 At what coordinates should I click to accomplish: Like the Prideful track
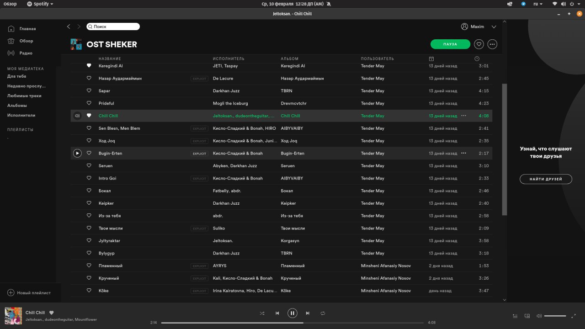tap(89, 103)
